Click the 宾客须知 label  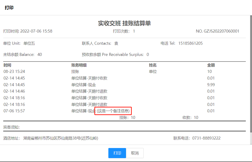(x=12, y=127)
